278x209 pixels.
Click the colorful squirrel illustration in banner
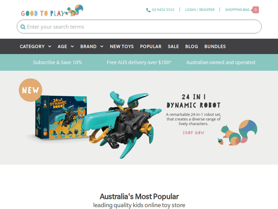(239, 133)
